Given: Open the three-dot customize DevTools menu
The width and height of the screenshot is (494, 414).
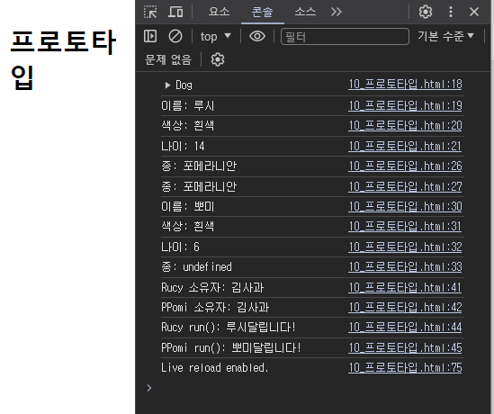Looking at the screenshot, I should tap(451, 12).
